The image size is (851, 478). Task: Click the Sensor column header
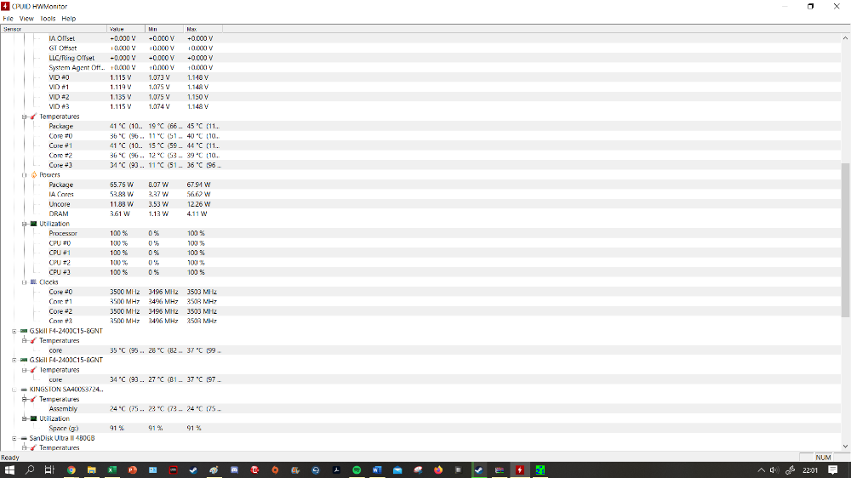click(54, 29)
